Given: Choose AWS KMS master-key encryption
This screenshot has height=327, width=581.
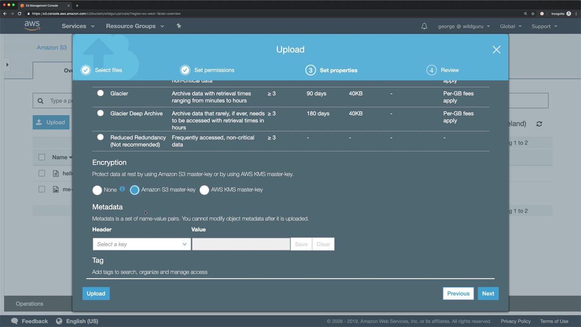Looking at the screenshot, I should pyautogui.click(x=204, y=190).
